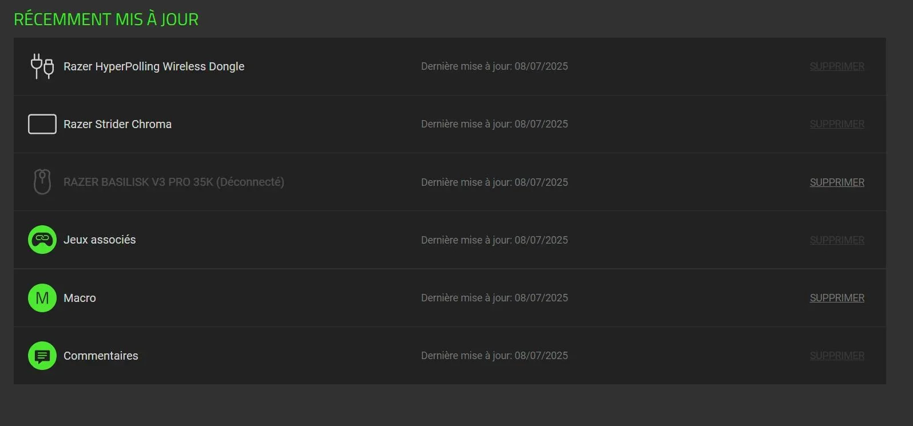Click the green chat bubble Commentaires icon
The height and width of the screenshot is (426, 913).
click(42, 356)
